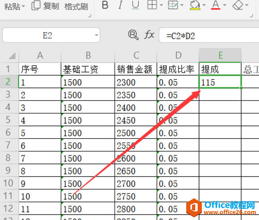The width and height of the screenshot is (259, 220).
Task: Click the fx insert function icon
Action: point(149,35)
